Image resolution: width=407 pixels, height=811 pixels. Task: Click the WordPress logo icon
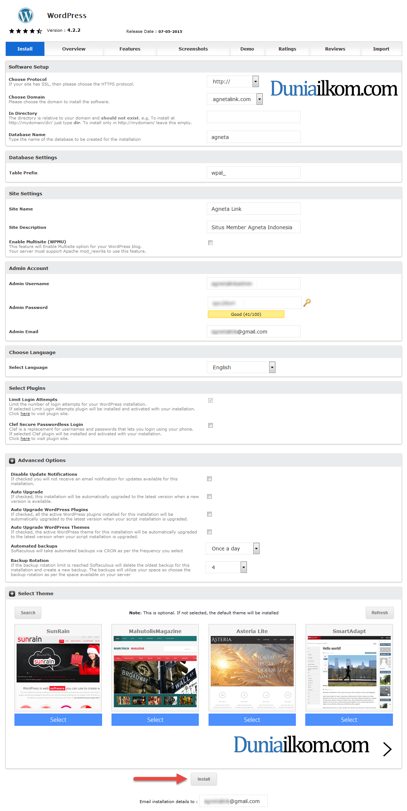pos(26,16)
